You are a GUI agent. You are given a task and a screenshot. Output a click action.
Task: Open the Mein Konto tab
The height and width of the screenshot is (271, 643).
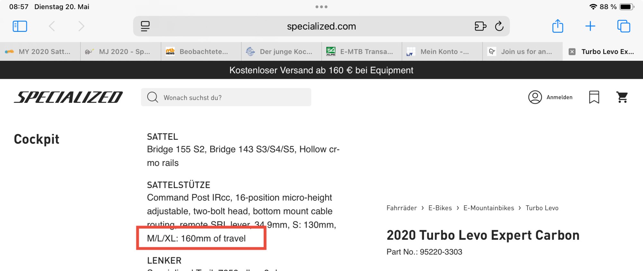click(x=442, y=51)
